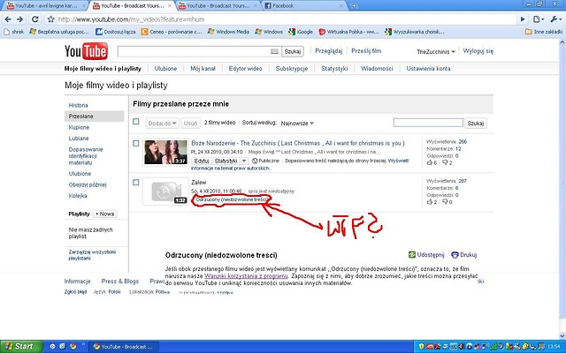Open Boże Narodzenie video title link
Screen dimensions: 566x353
click(298, 143)
